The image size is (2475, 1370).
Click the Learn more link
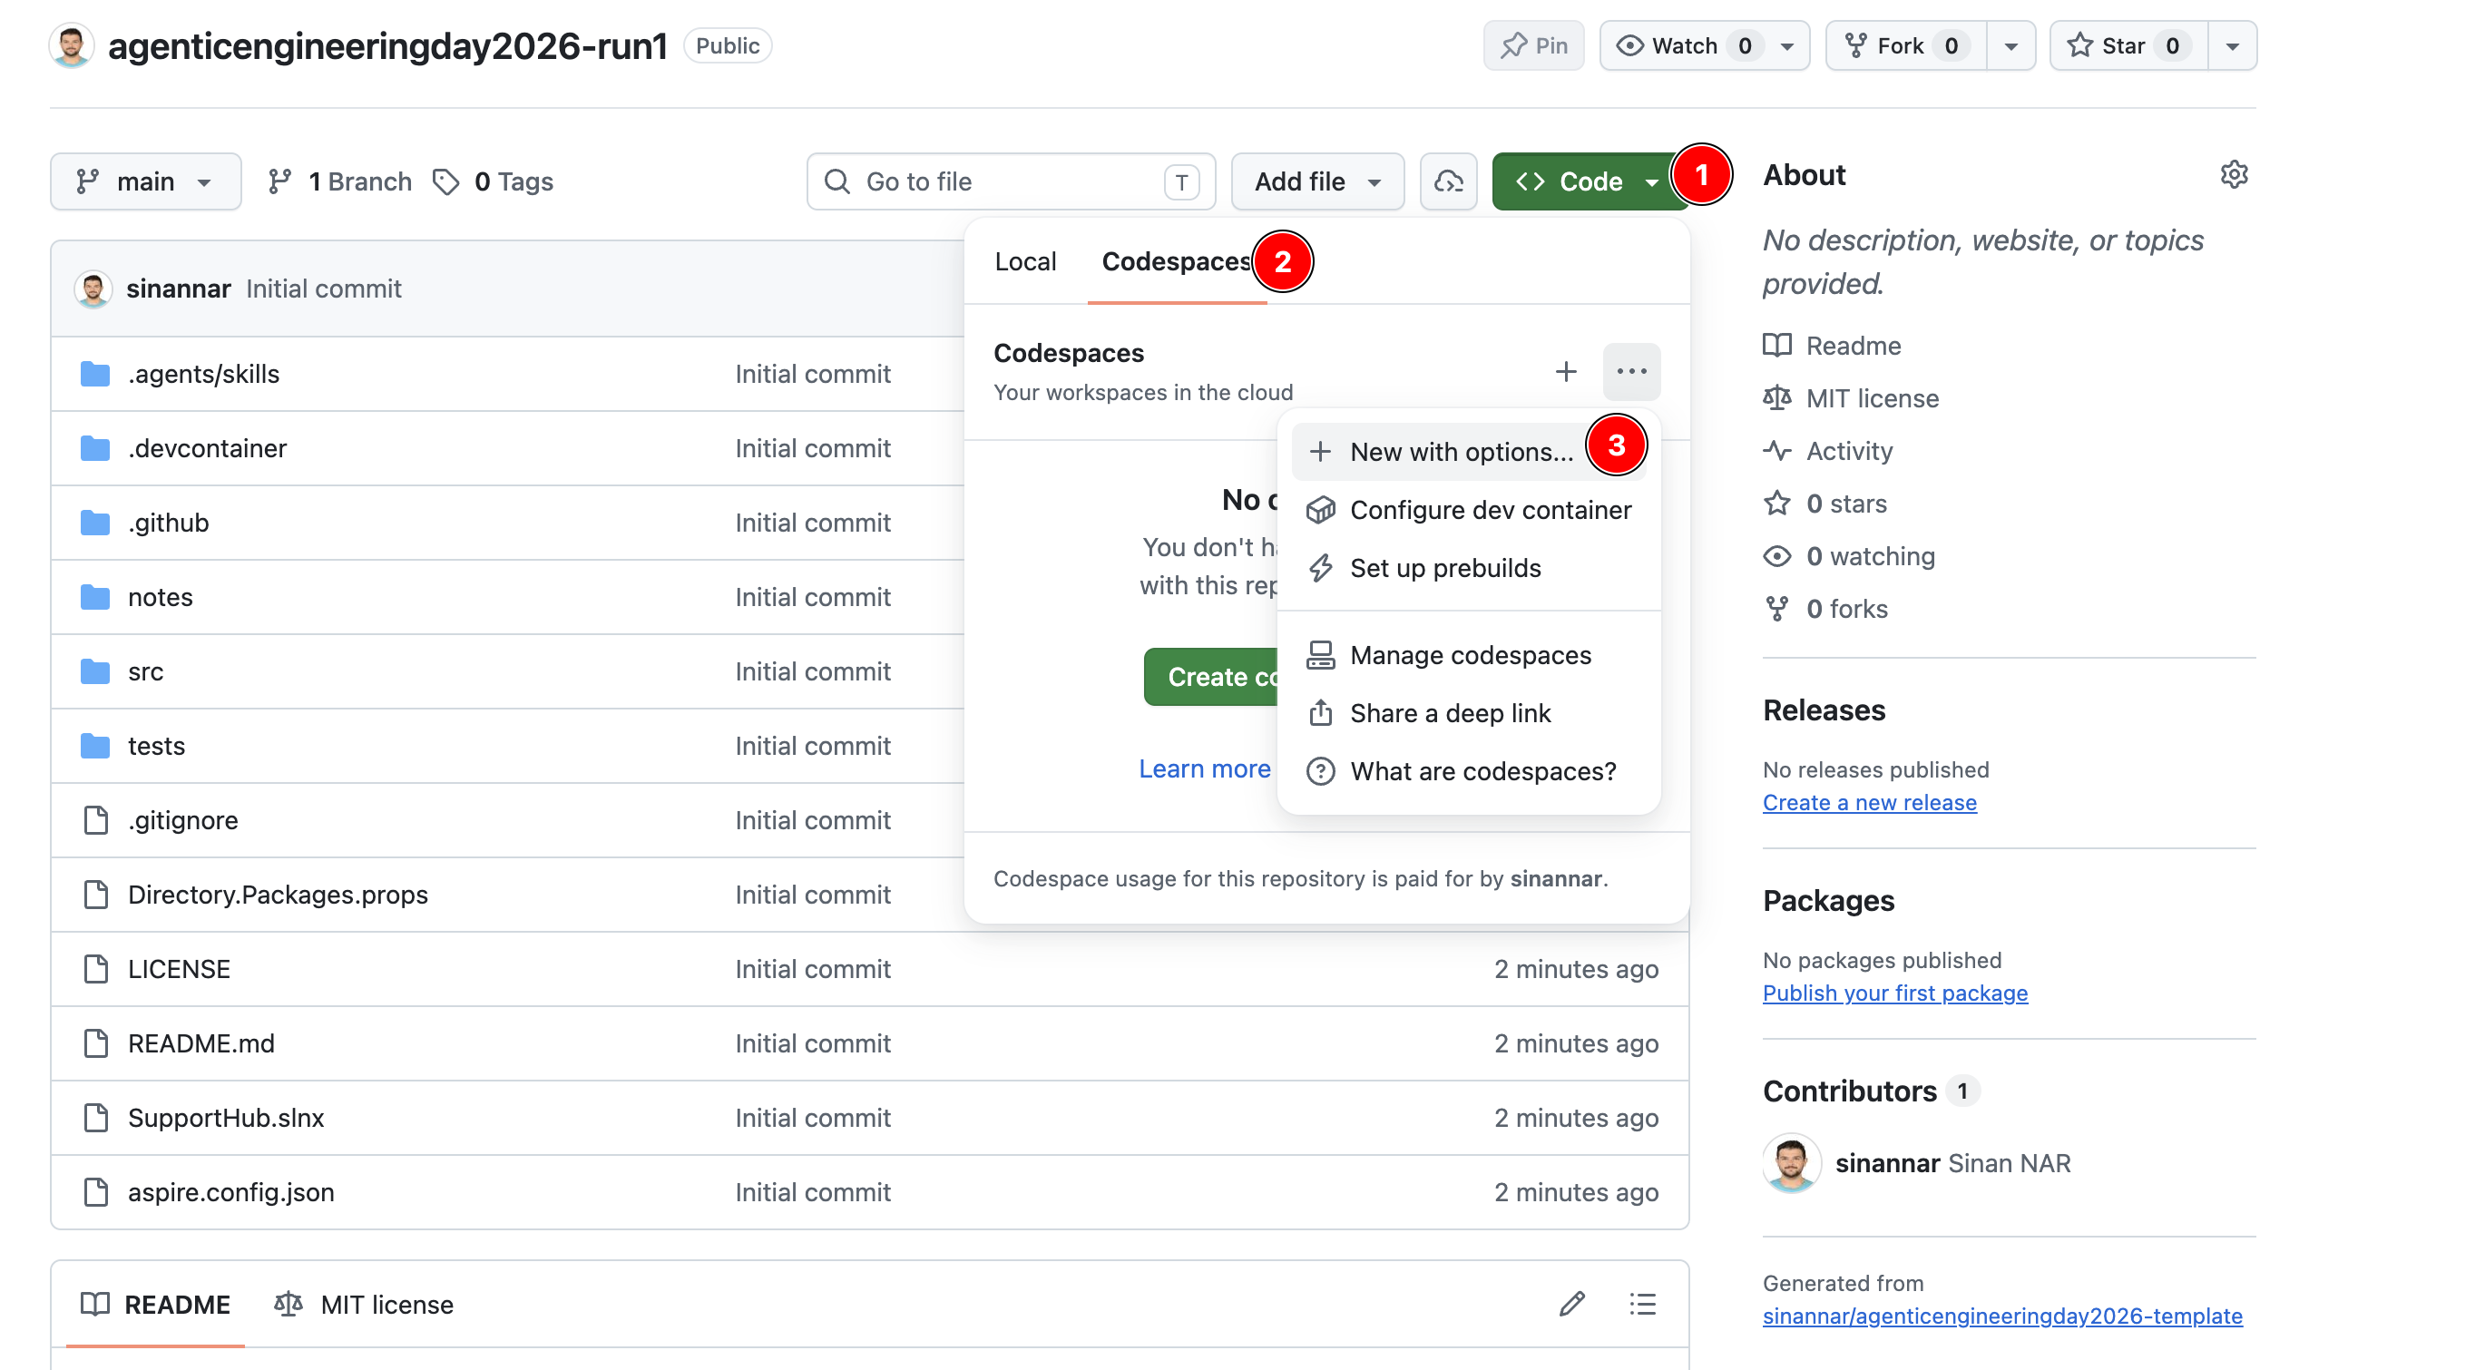[x=1204, y=768]
